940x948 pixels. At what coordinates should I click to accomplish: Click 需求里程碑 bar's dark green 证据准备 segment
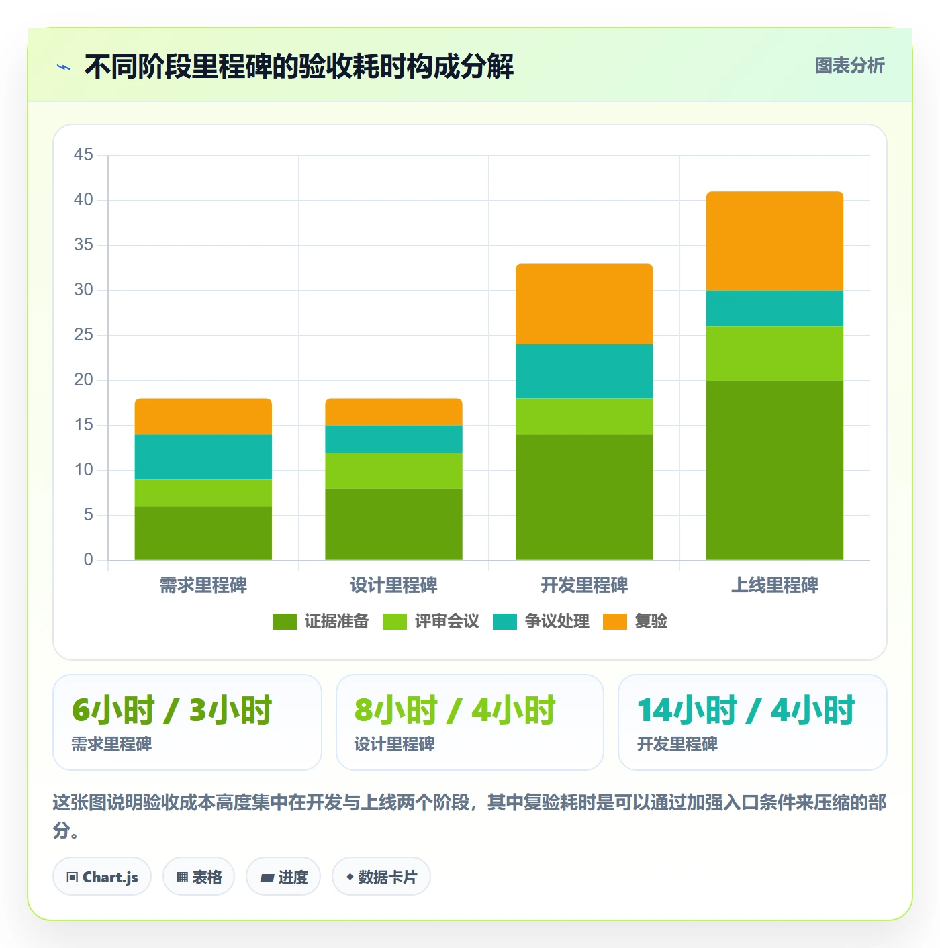pyautogui.click(x=203, y=533)
